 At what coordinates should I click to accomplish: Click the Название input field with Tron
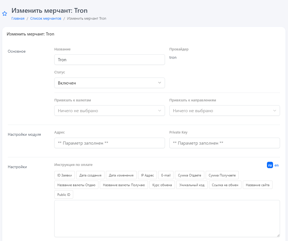pyautogui.click(x=109, y=60)
